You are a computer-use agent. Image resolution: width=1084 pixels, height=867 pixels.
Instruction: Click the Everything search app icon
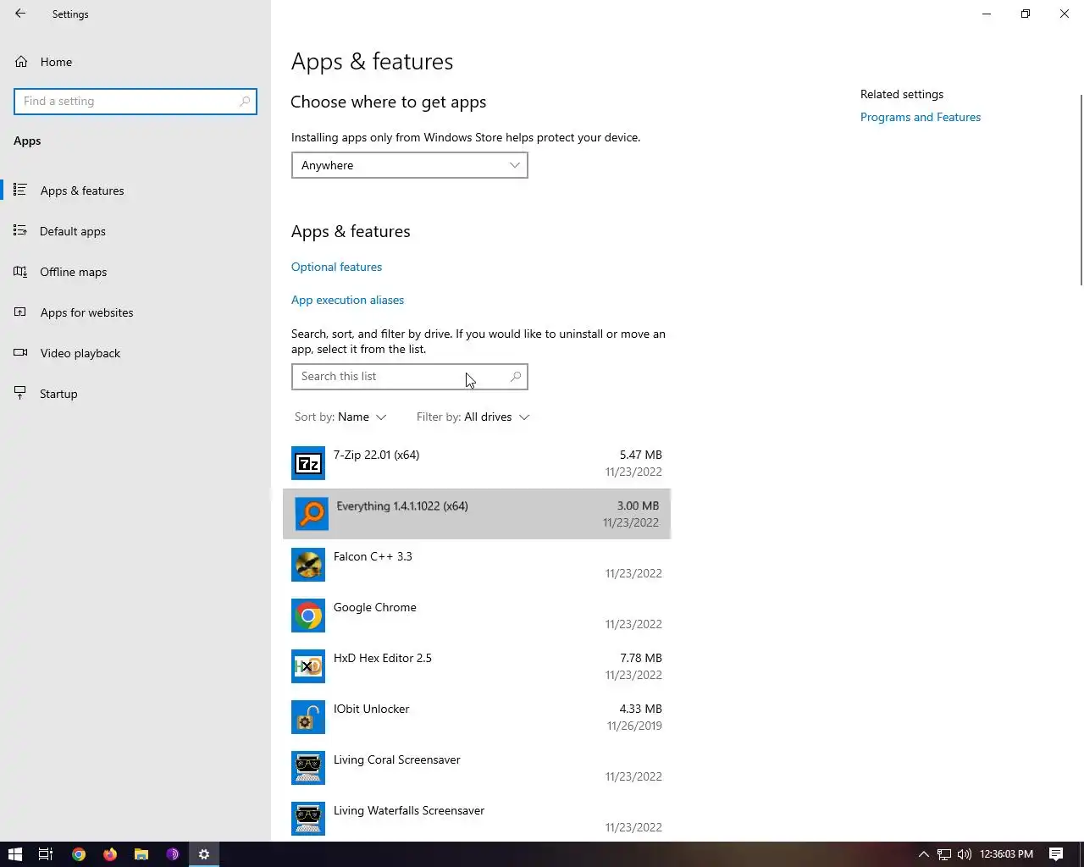(x=312, y=514)
